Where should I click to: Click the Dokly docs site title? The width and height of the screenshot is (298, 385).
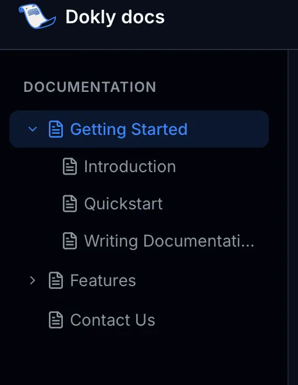pos(115,17)
